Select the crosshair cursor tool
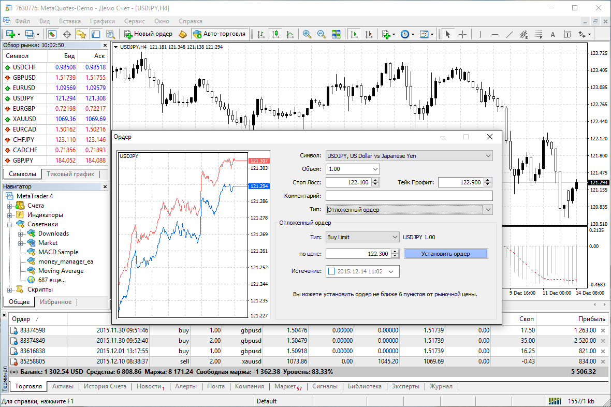 [462, 34]
